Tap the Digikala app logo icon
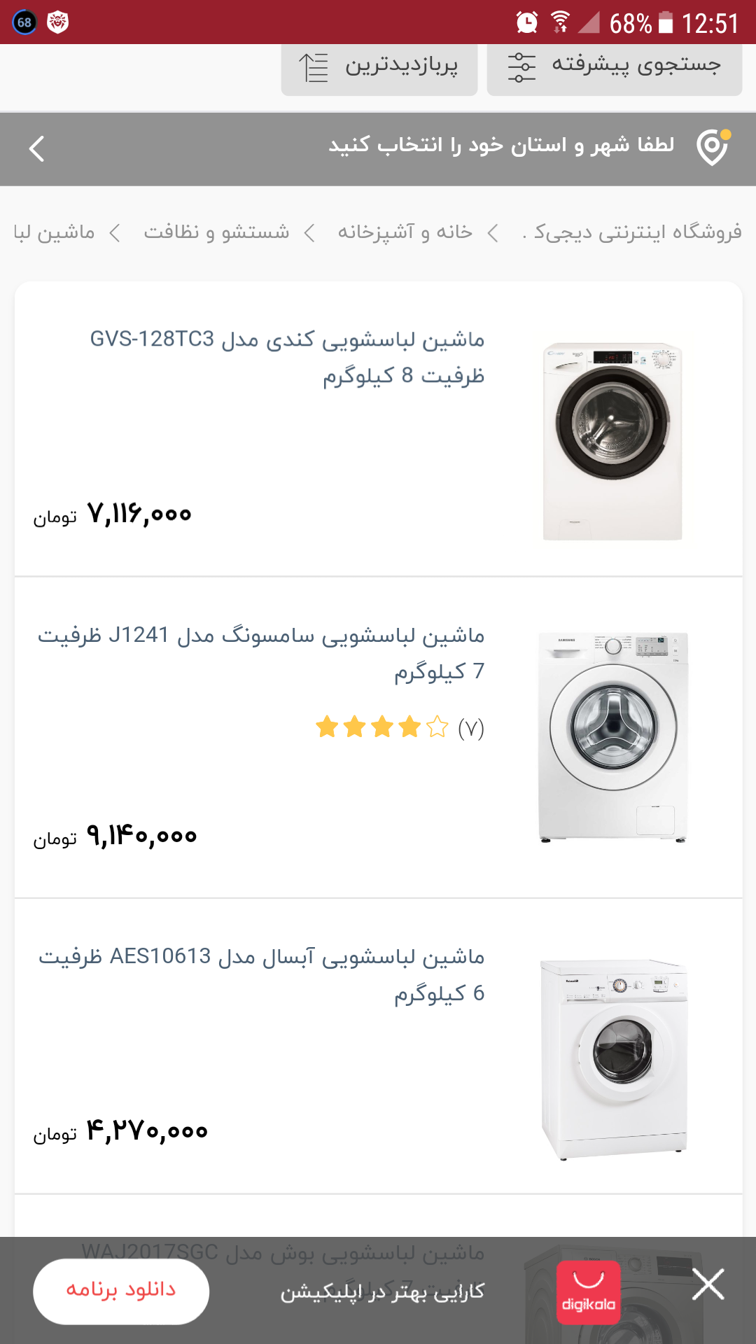 [588, 1292]
